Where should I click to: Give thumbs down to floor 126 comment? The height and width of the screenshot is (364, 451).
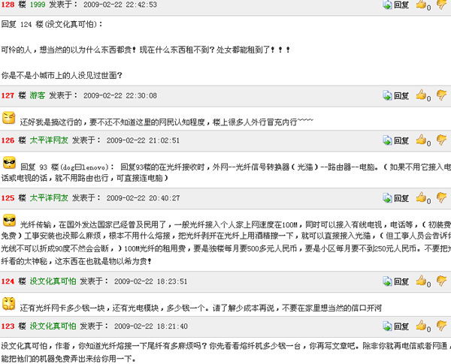pyautogui.click(x=442, y=140)
